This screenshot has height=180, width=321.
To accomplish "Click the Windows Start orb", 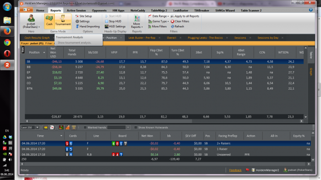I will coord(7,7).
